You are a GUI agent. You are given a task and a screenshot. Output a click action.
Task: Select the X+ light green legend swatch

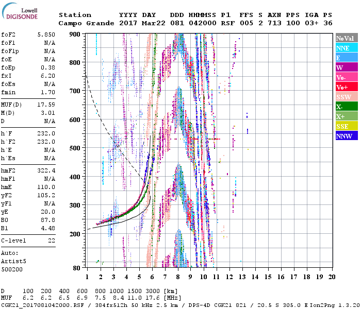[347, 116]
